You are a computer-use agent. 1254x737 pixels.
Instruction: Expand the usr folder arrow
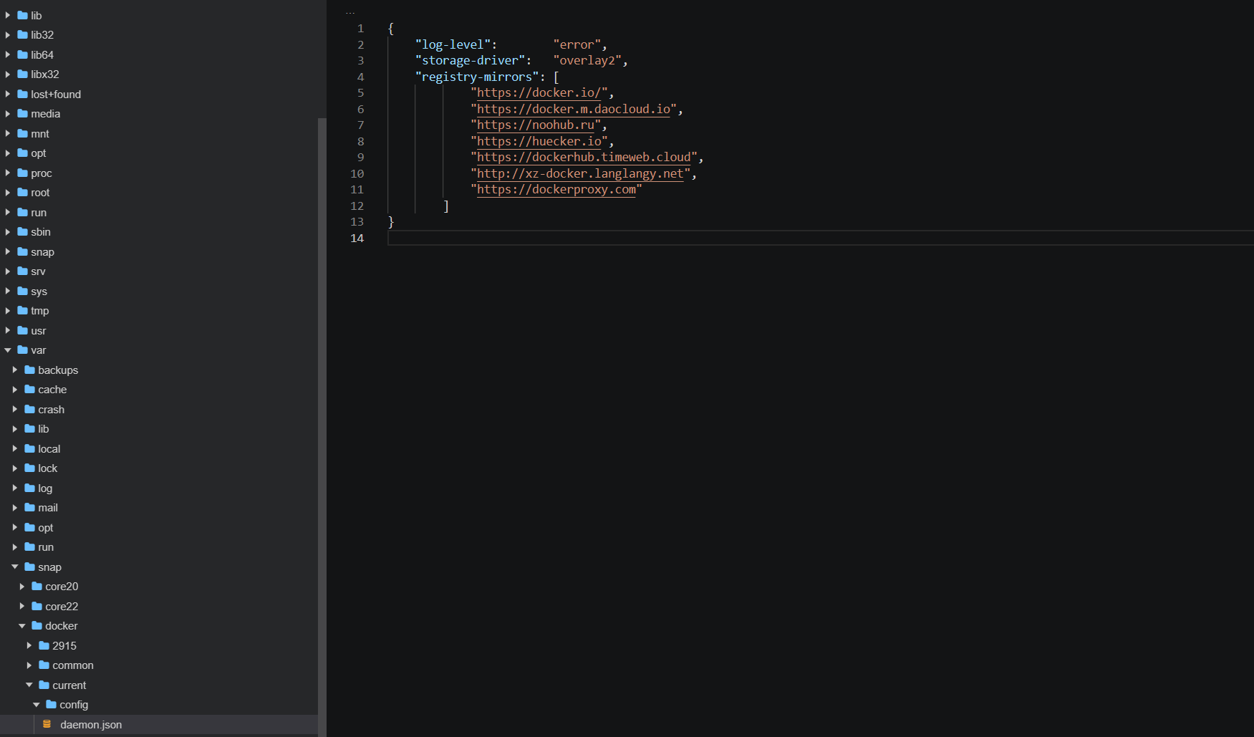pos(8,330)
